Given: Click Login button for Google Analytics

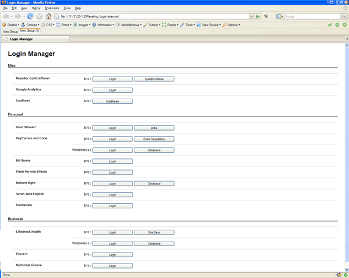Looking at the screenshot, I should tap(112, 90).
